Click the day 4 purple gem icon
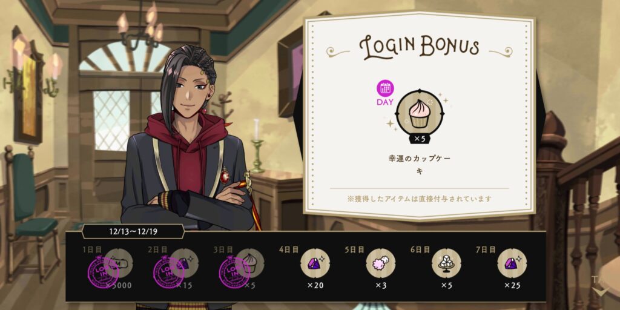Image resolution: width=620 pixels, height=310 pixels. pyautogui.click(x=315, y=263)
